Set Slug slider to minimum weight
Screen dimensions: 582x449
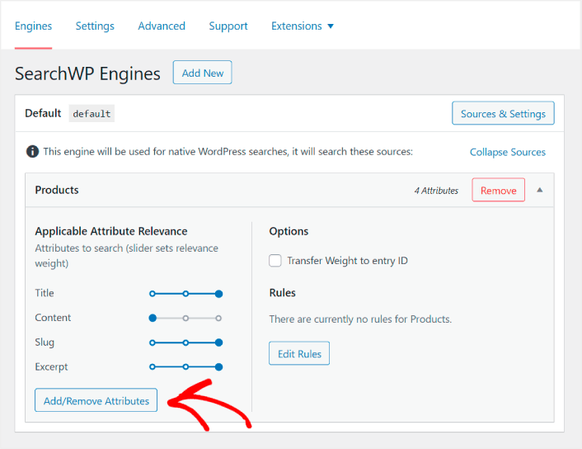[153, 343]
